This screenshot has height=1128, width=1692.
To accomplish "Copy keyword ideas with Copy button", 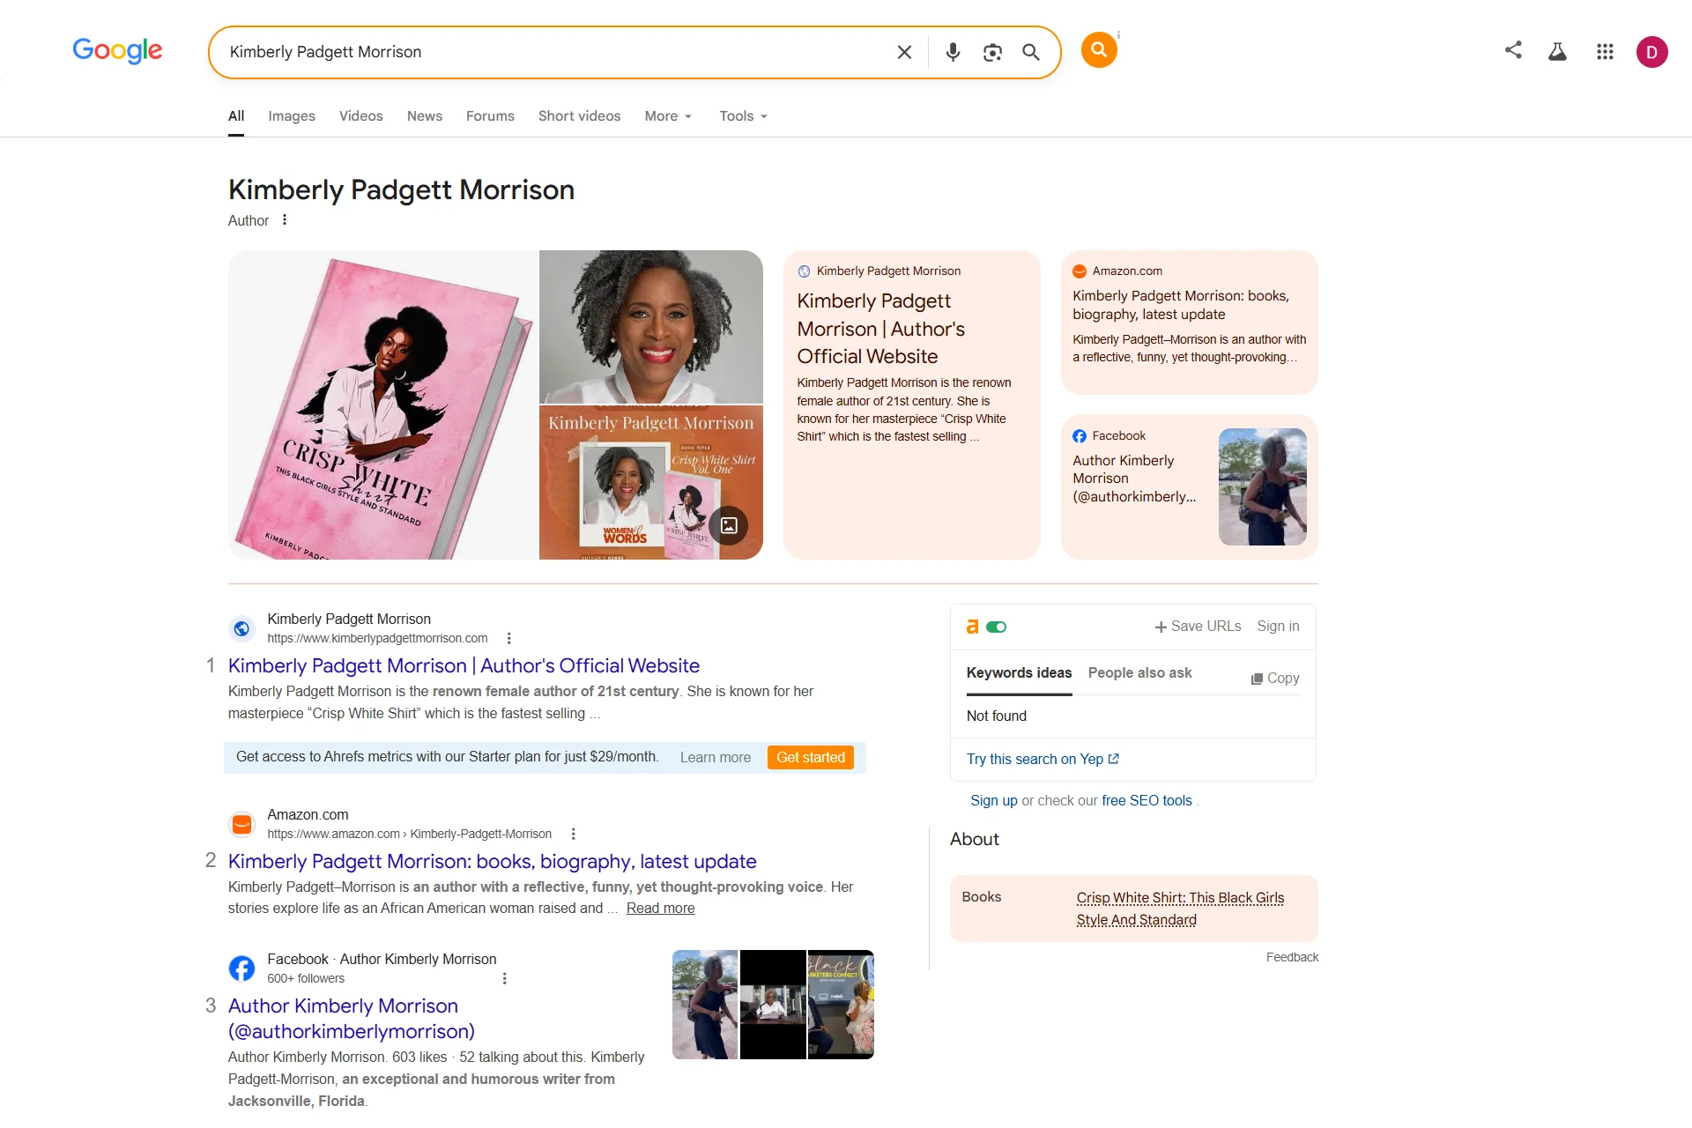I will tap(1275, 679).
